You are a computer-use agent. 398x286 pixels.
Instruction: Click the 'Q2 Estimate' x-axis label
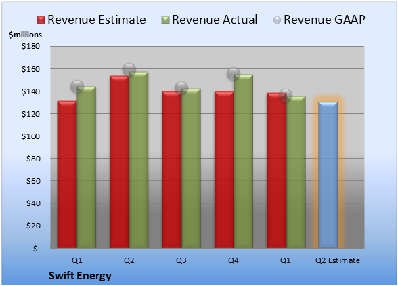pyautogui.click(x=338, y=260)
